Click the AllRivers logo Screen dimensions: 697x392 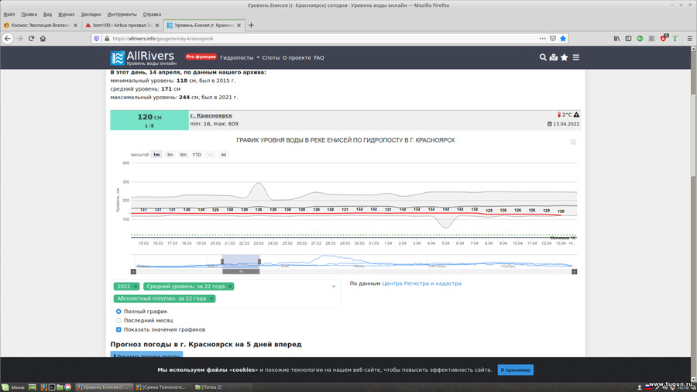pos(143,58)
